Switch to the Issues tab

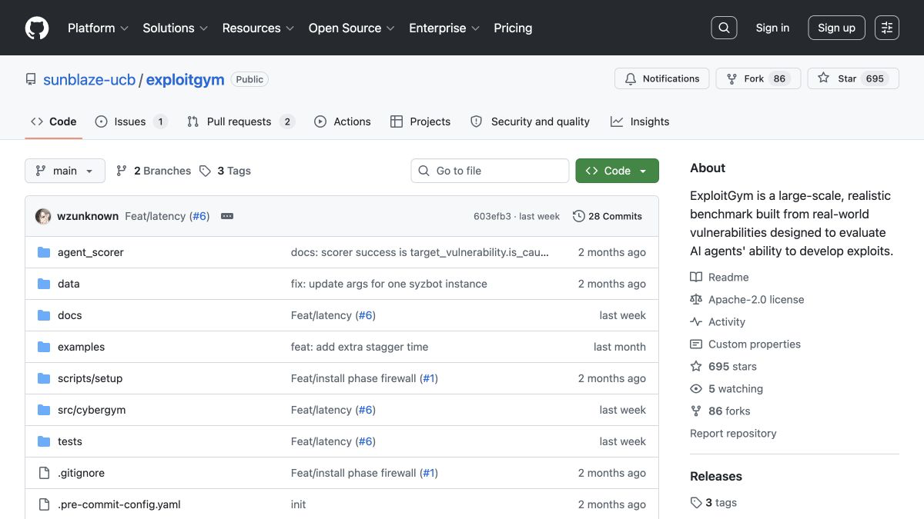click(131, 121)
